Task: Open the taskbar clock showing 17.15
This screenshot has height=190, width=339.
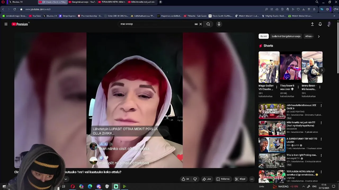Action: (x=324, y=187)
